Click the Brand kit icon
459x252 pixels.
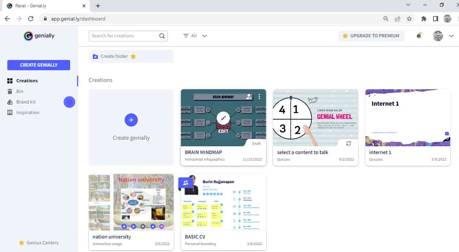point(10,102)
